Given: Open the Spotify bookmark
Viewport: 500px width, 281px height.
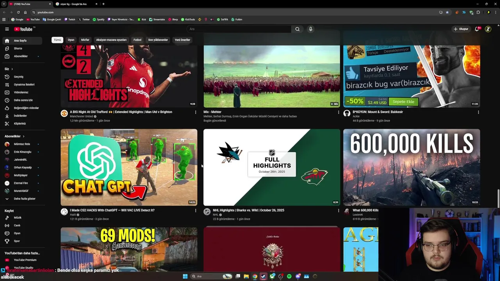Looking at the screenshot, I should 98,19.
